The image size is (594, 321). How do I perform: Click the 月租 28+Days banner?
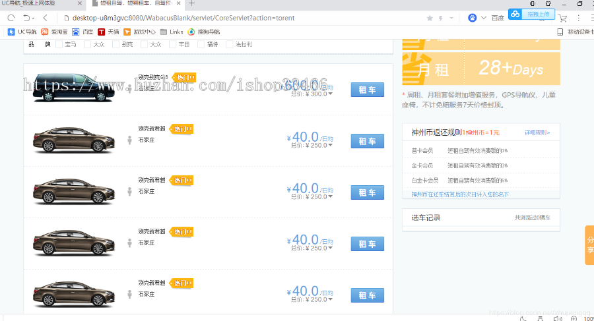[x=481, y=69]
